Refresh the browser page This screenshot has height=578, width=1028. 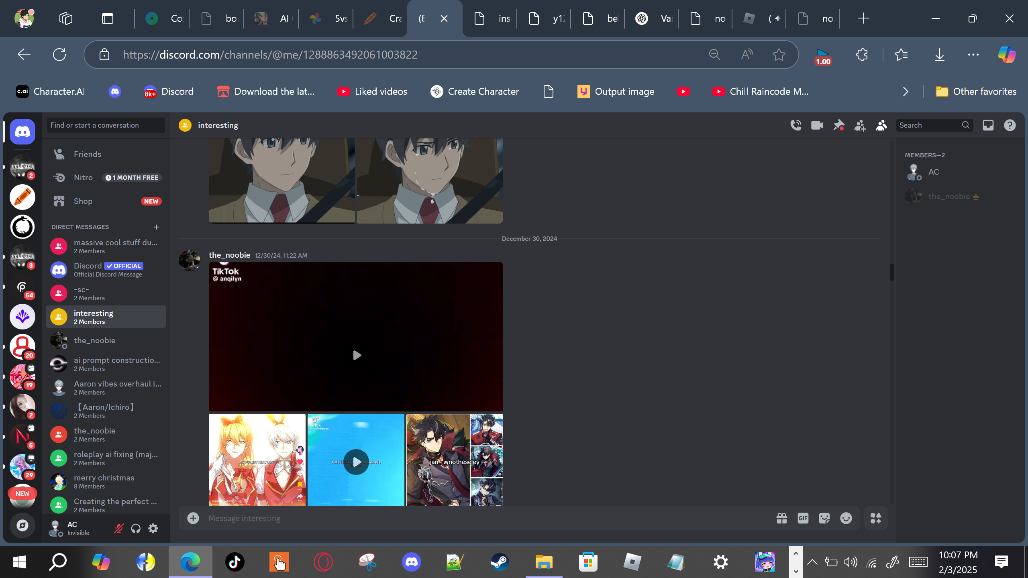coord(59,55)
